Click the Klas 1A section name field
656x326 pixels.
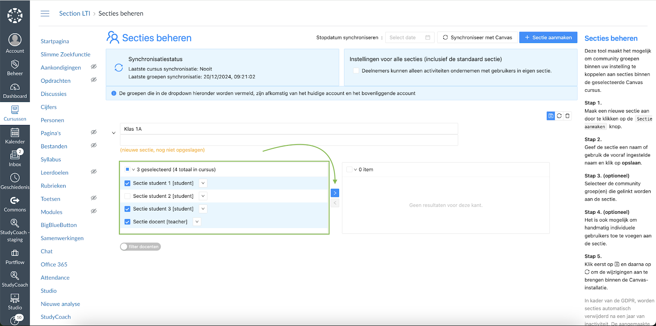[289, 129]
